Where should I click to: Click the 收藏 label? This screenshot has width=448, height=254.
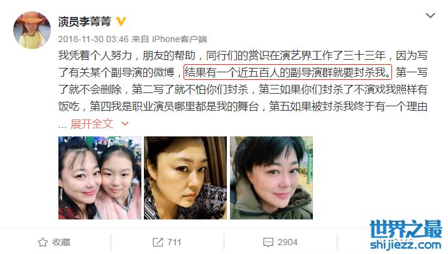[x=61, y=242]
